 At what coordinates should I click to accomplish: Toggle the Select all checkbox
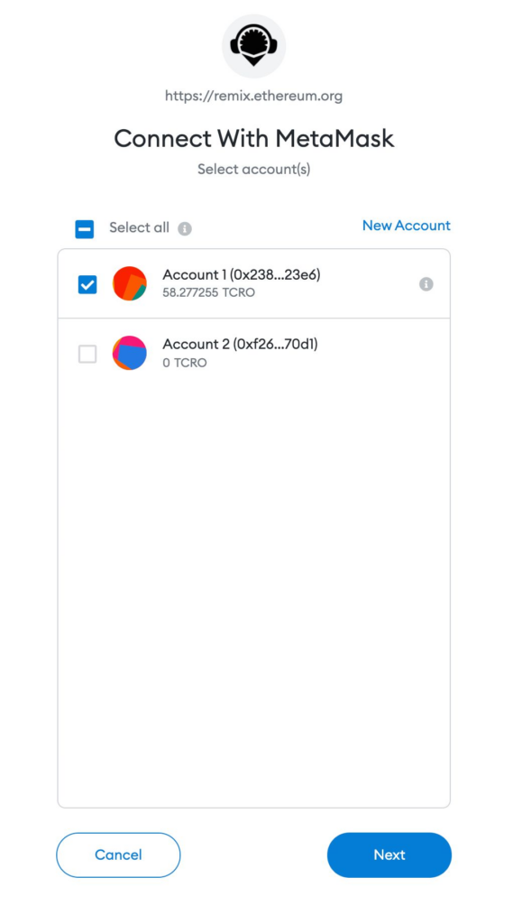(85, 229)
